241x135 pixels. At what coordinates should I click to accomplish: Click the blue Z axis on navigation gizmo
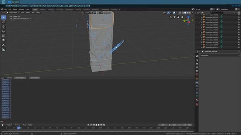[188, 17]
